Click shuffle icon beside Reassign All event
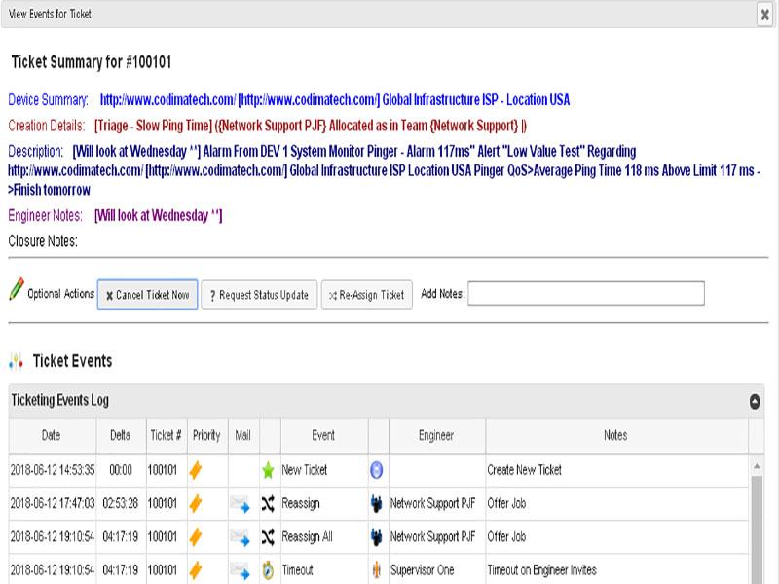 [268, 537]
